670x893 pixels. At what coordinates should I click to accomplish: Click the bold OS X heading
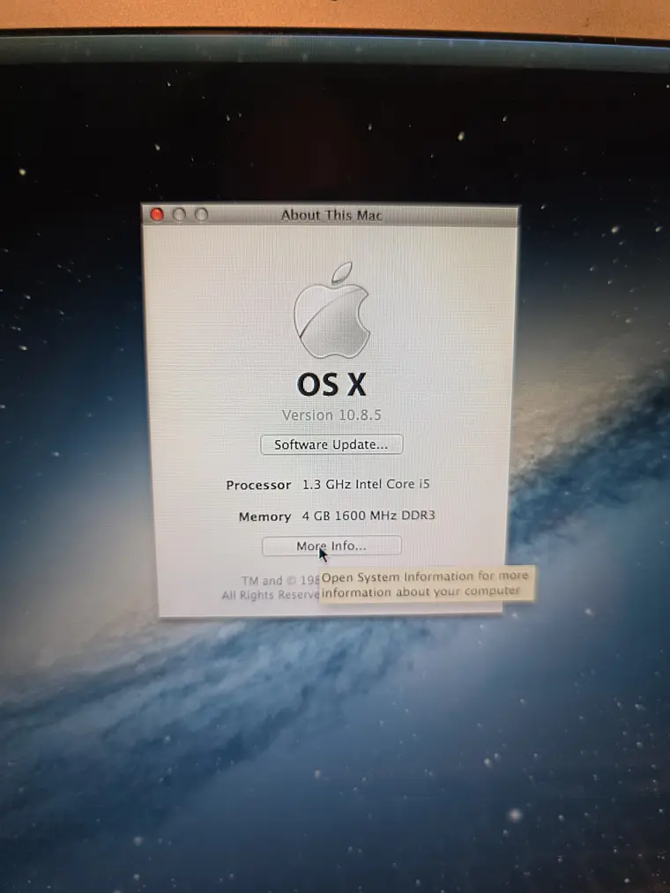331,384
